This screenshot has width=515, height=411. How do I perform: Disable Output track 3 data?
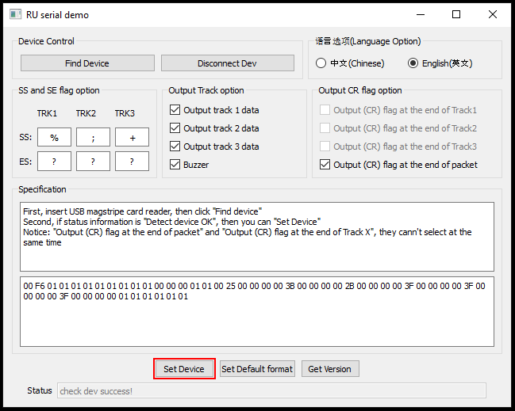tap(175, 147)
